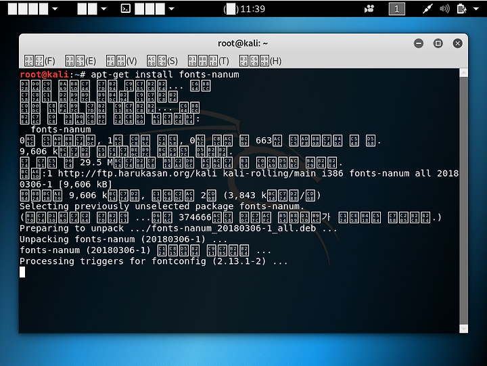Click the "0306-1 [9,606 kB]" line
This screenshot has width=487, height=366.
coord(66,185)
